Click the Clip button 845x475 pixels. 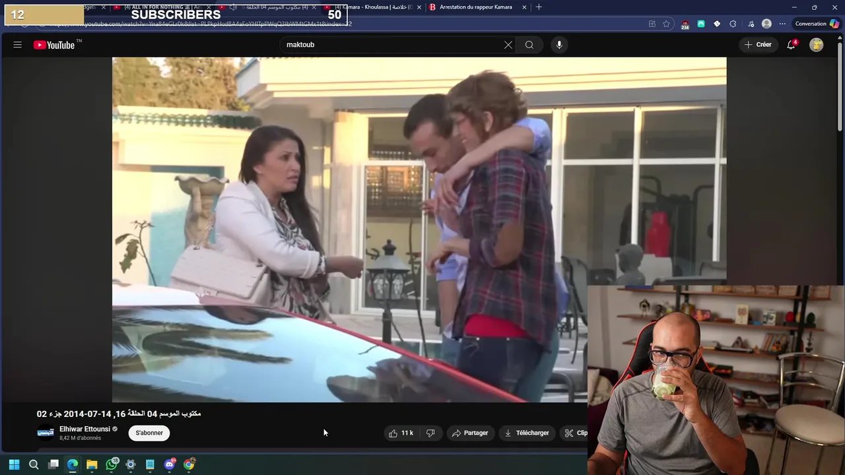(576, 433)
